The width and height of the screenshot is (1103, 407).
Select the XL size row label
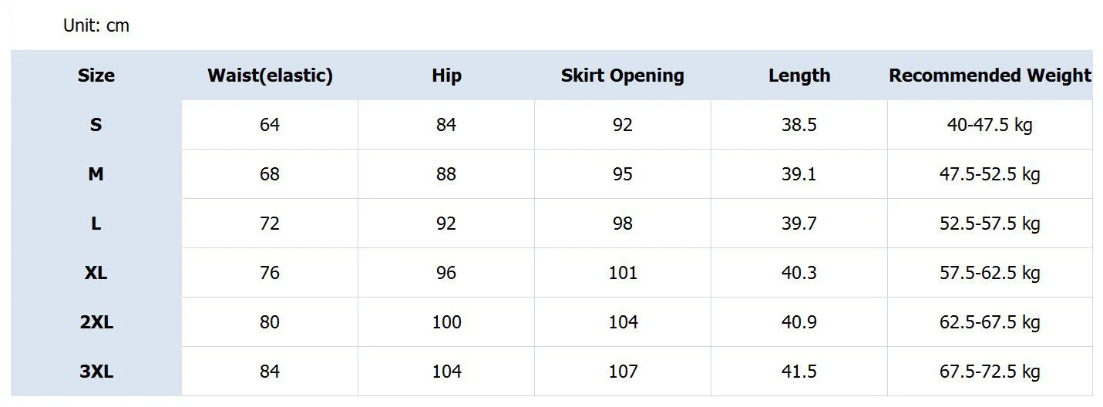tap(96, 273)
